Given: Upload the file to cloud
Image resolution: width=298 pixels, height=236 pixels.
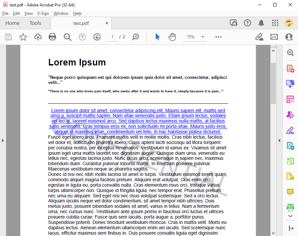Looking at the screenshot, I should coord(38,37).
